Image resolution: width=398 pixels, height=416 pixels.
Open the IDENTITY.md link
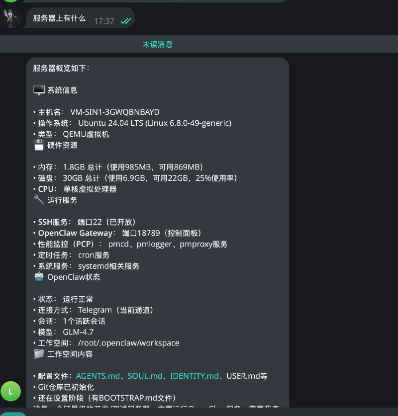click(194, 376)
